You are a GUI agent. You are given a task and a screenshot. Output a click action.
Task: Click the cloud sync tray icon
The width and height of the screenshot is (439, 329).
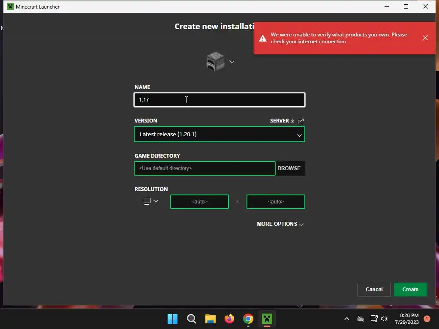coord(361,319)
